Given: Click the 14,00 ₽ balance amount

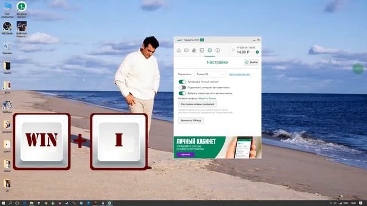Looking at the screenshot, I should coord(243,52).
